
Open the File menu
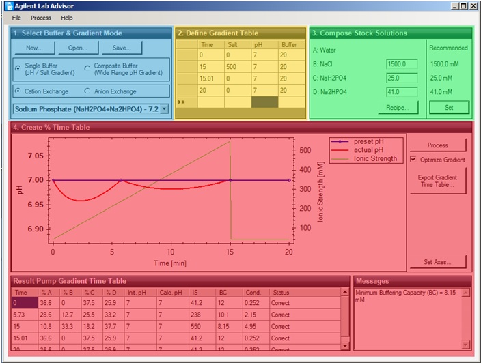pos(16,18)
